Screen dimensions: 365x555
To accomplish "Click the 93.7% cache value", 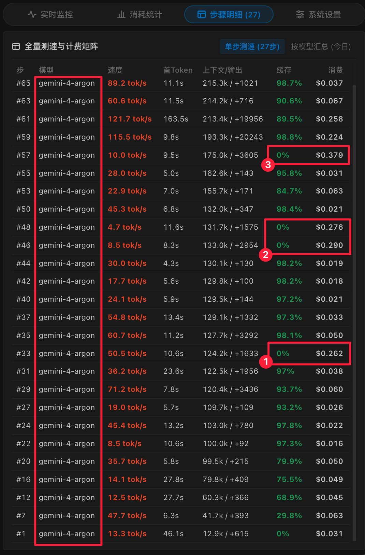I will (x=289, y=389).
